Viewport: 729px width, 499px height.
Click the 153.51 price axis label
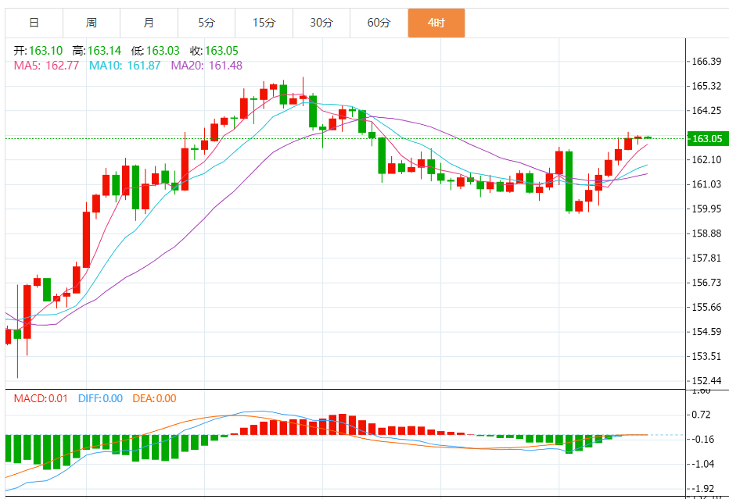point(706,357)
